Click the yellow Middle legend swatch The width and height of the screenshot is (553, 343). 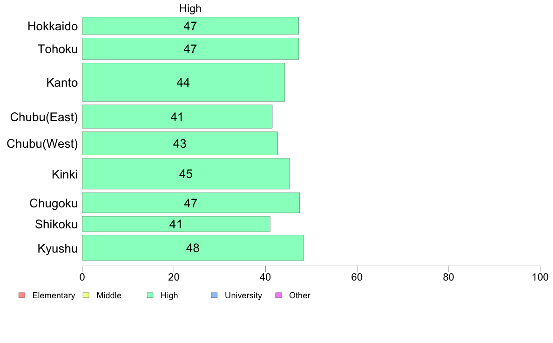point(86,295)
